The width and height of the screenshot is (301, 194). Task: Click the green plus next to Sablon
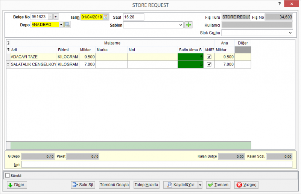(189, 25)
